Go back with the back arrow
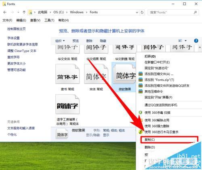 [5, 12]
